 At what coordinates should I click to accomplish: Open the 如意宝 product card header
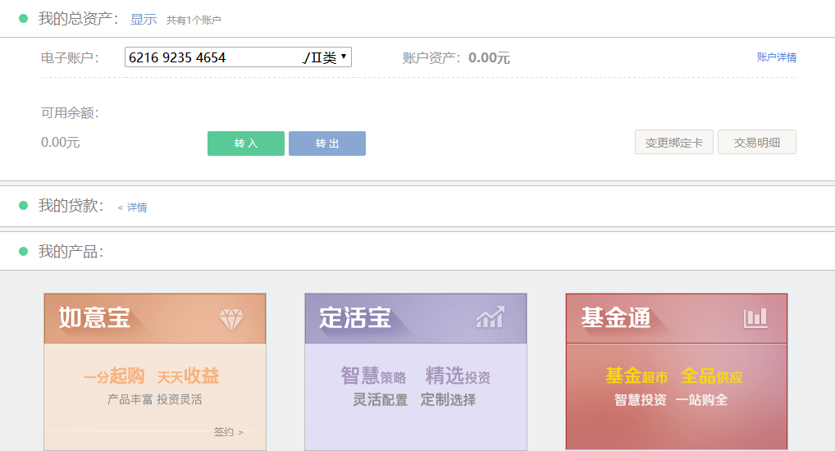pyautogui.click(x=155, y=318)
